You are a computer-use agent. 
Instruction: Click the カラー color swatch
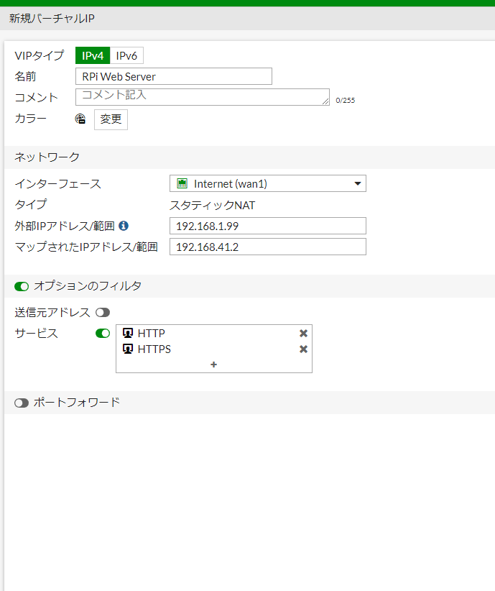point(80,119)
